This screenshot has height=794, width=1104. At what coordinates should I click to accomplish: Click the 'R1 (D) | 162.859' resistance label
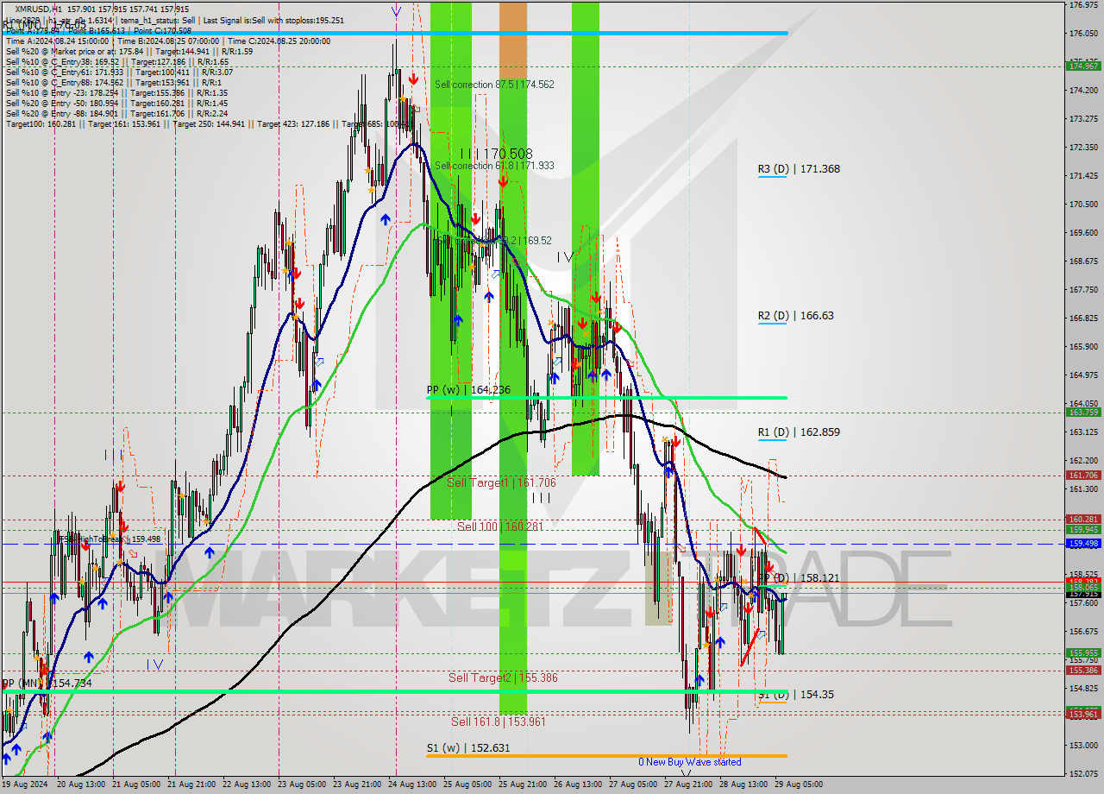point(799,432)
